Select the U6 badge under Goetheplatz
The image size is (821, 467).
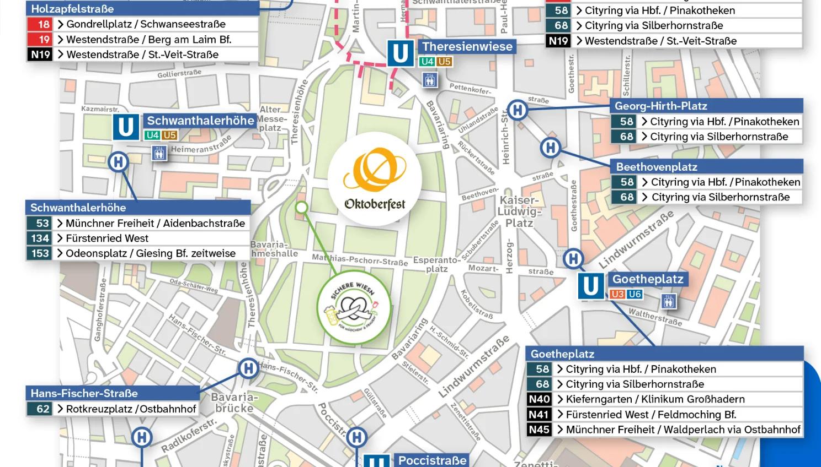coord(635,294)
